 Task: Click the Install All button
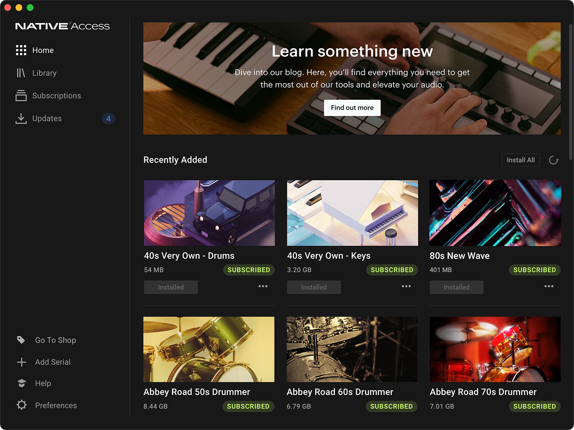coord(521,160)
